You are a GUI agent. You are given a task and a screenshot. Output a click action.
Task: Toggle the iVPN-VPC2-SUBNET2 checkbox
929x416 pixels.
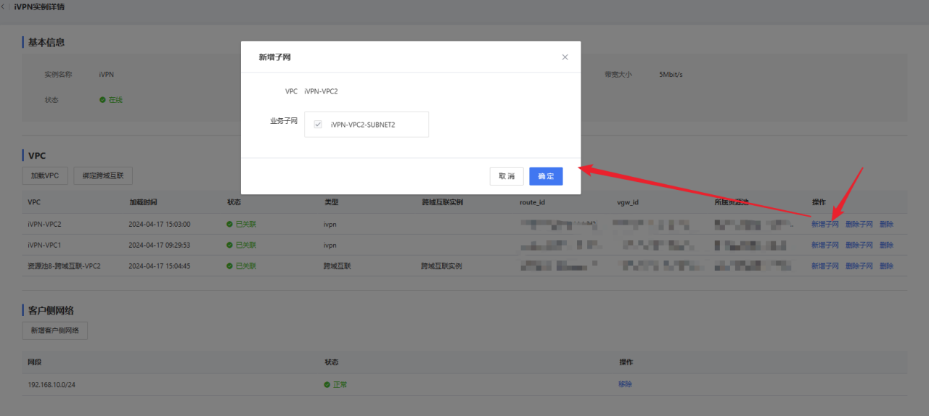coord(318,125)
